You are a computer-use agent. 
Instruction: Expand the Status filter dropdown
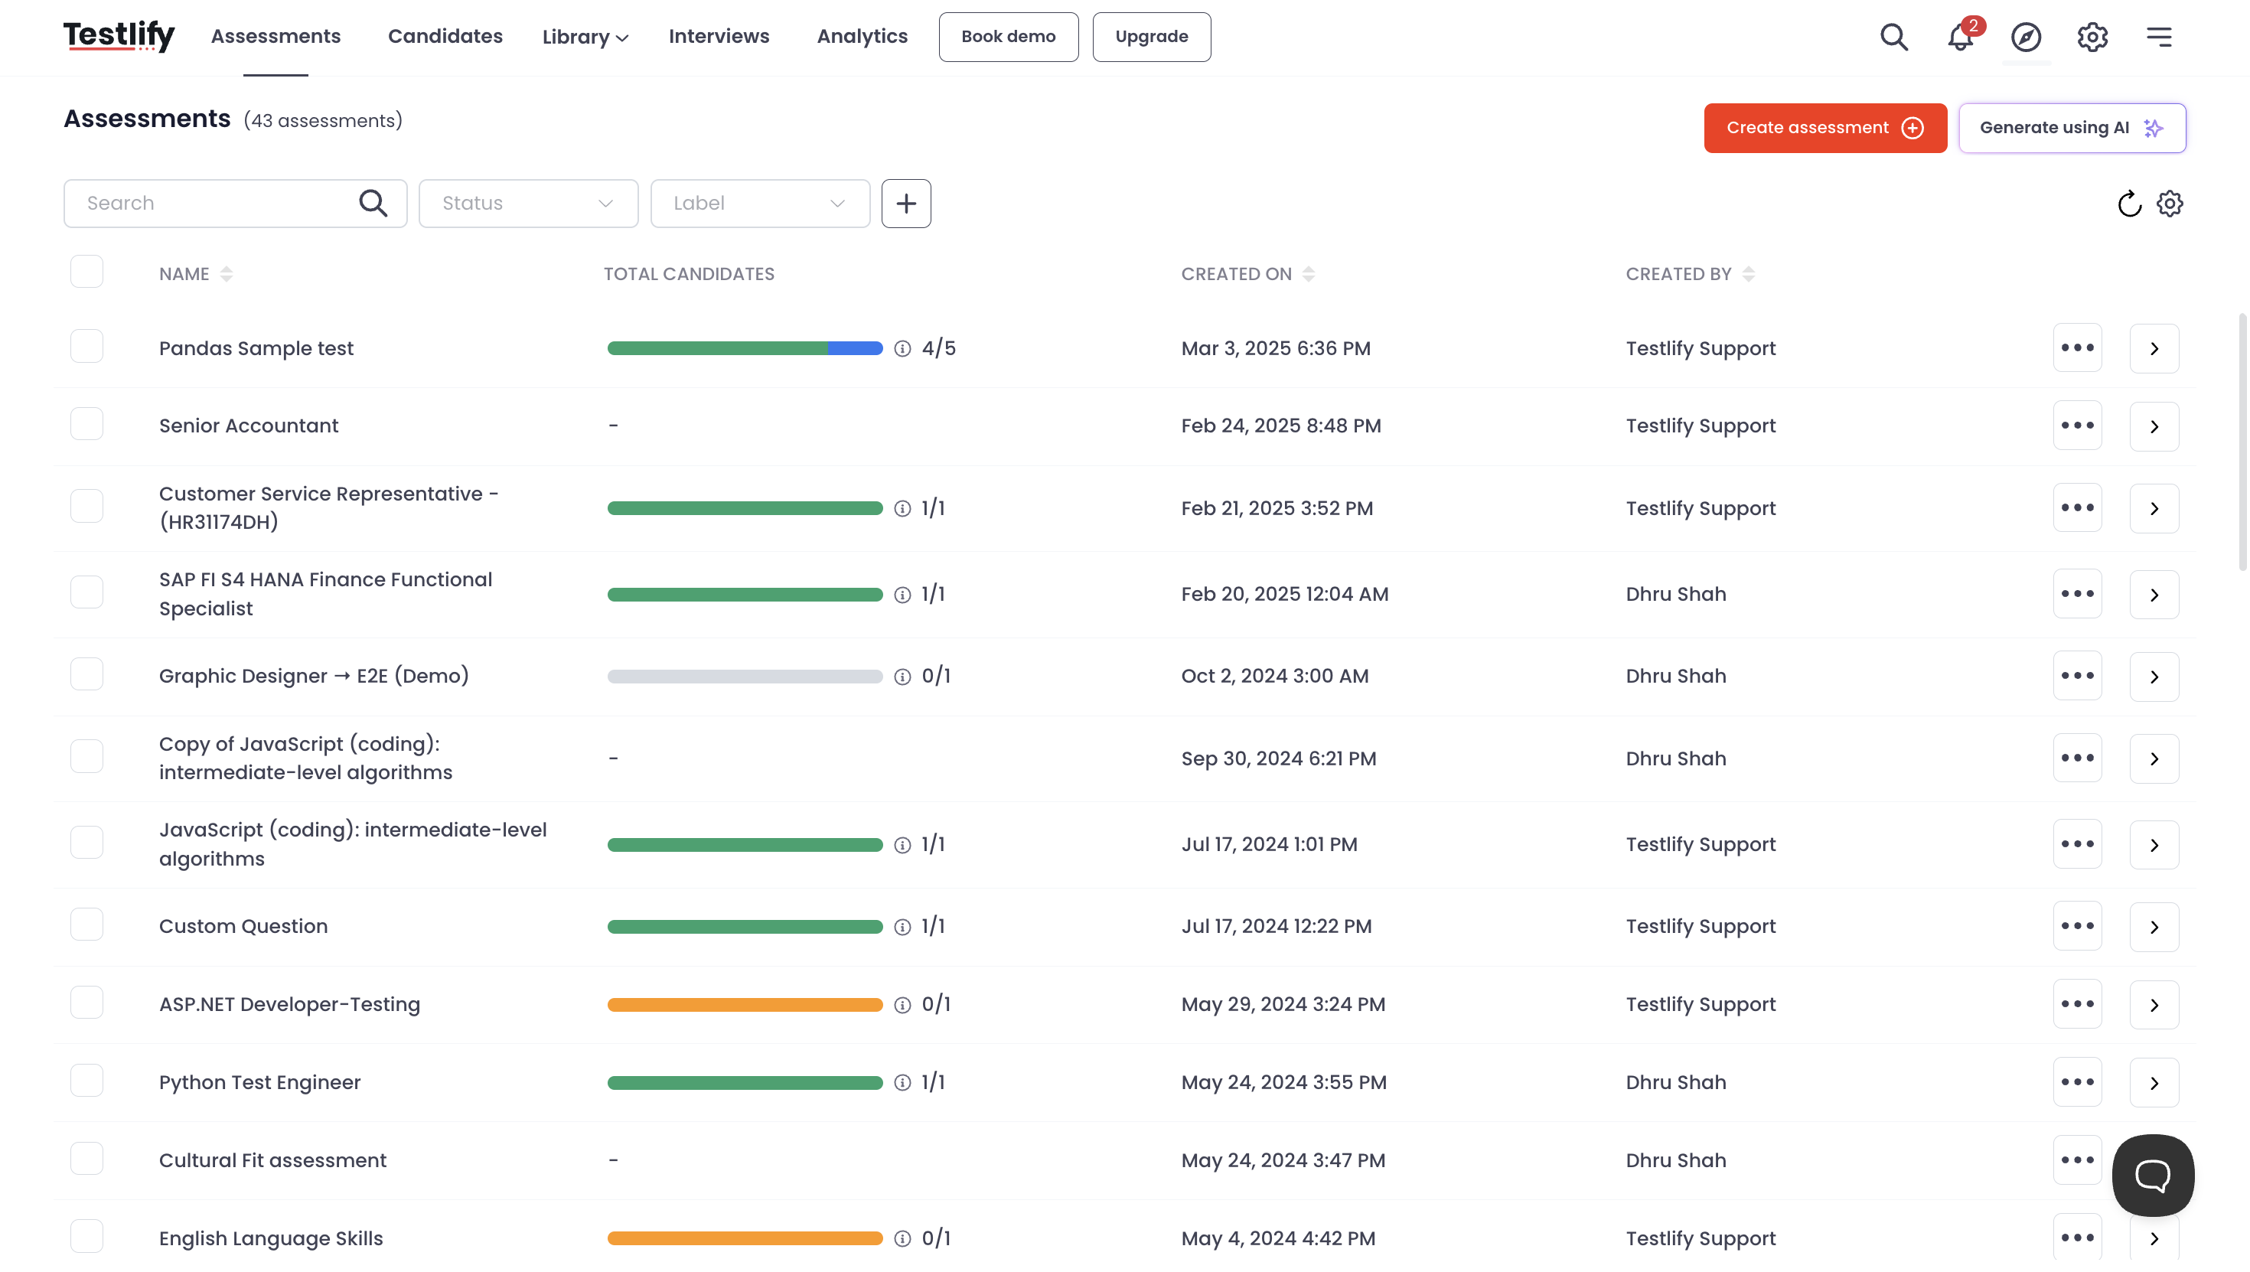tap(527, 204)
